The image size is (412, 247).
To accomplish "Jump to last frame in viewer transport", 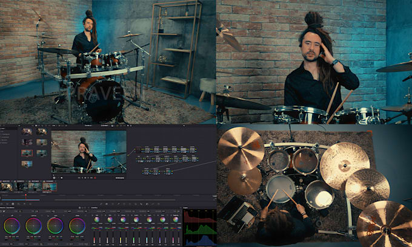I will coord(91,178).
